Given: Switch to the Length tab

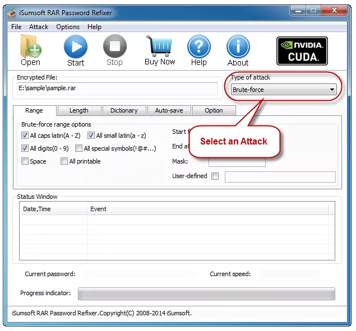Looking at the screenshot, I should (79, 111).
